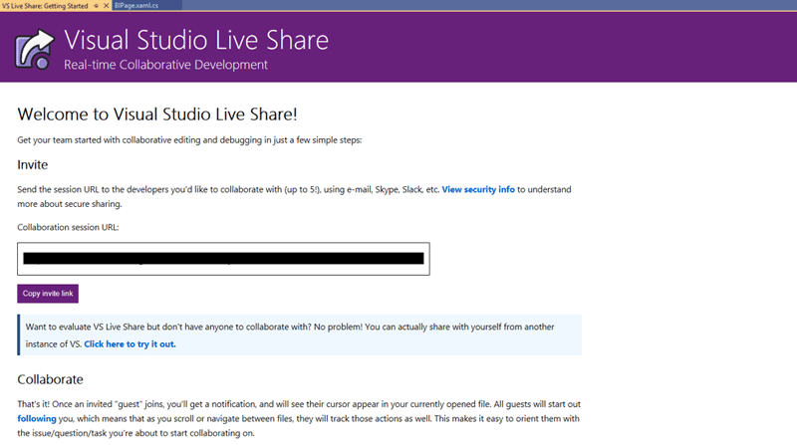Click the Welcome to Visual Studio Live Share heading
The height and width of the screenshot is (445, 797).
tap(157, 113)
